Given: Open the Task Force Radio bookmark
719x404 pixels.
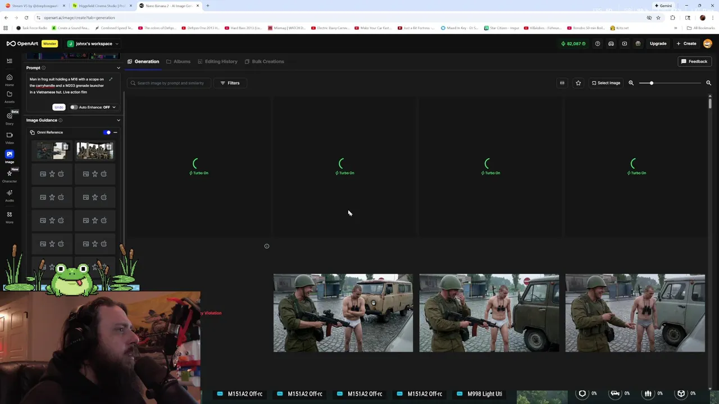Looking at the screenshot, I should [32, 27].
